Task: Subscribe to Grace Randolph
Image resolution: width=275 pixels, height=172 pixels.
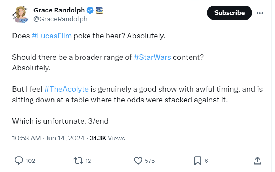Action: point(229,13)
